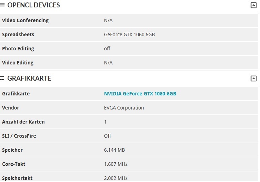Select the Video Conferencing row label
This screenshot has width=260, height=182.
tap(25, 20)
